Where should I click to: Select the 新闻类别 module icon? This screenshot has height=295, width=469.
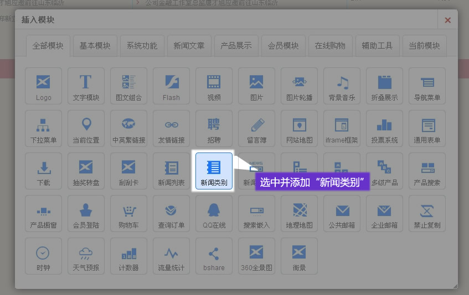(x=214, y=171)
